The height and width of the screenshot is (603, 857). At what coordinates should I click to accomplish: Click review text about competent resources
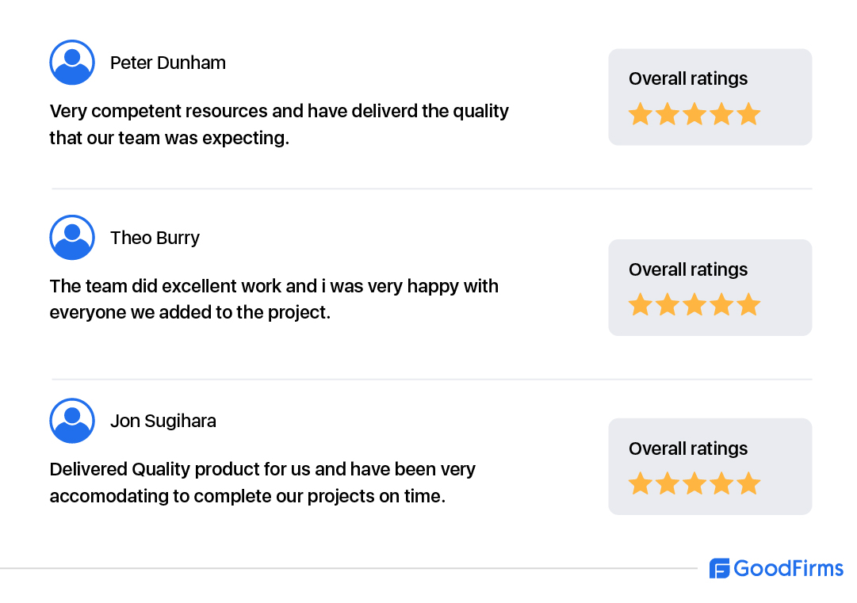(278, 124)
